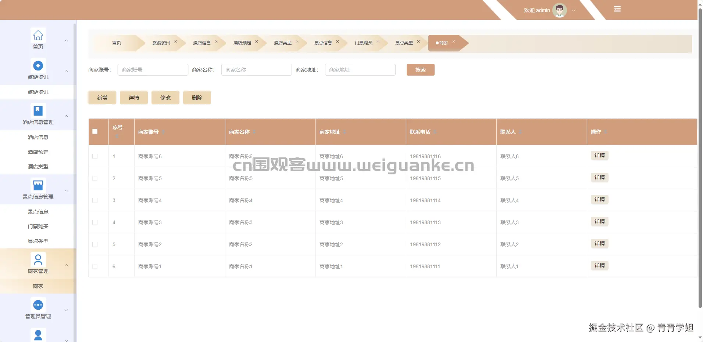This screenshot has height=342, width=703.
Task: Click the 管理员管理 icon in sidebar
Action: point(38,305)
